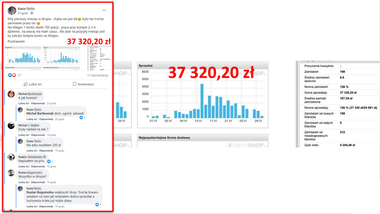
Task: Click the avatar beside the 'Duży nakład na ads ?' comment
Action: point(11,126)
